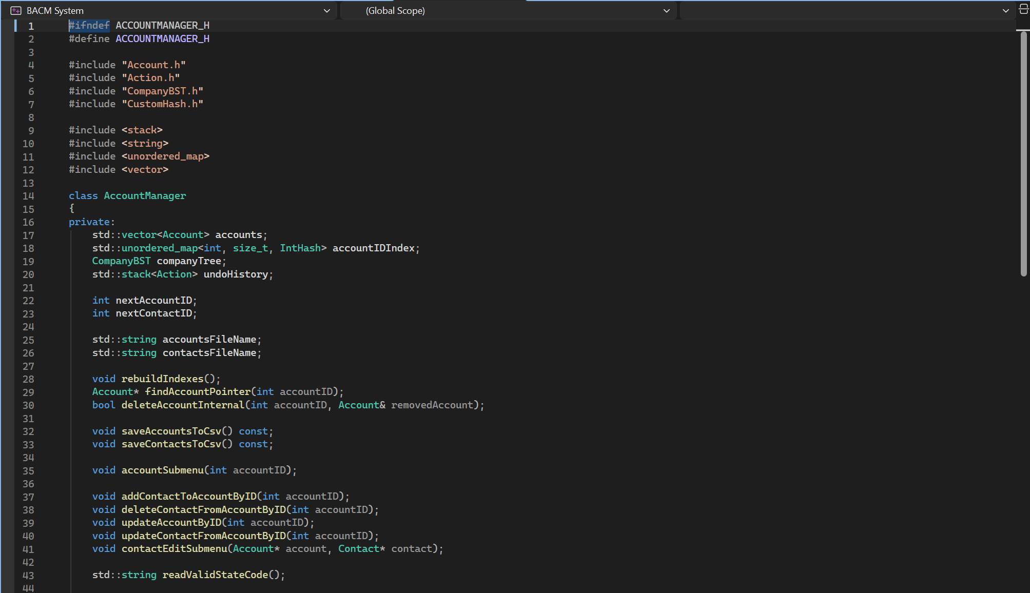
Task: Click the updateAccountByID function name
Action: [x=171, y=522]
